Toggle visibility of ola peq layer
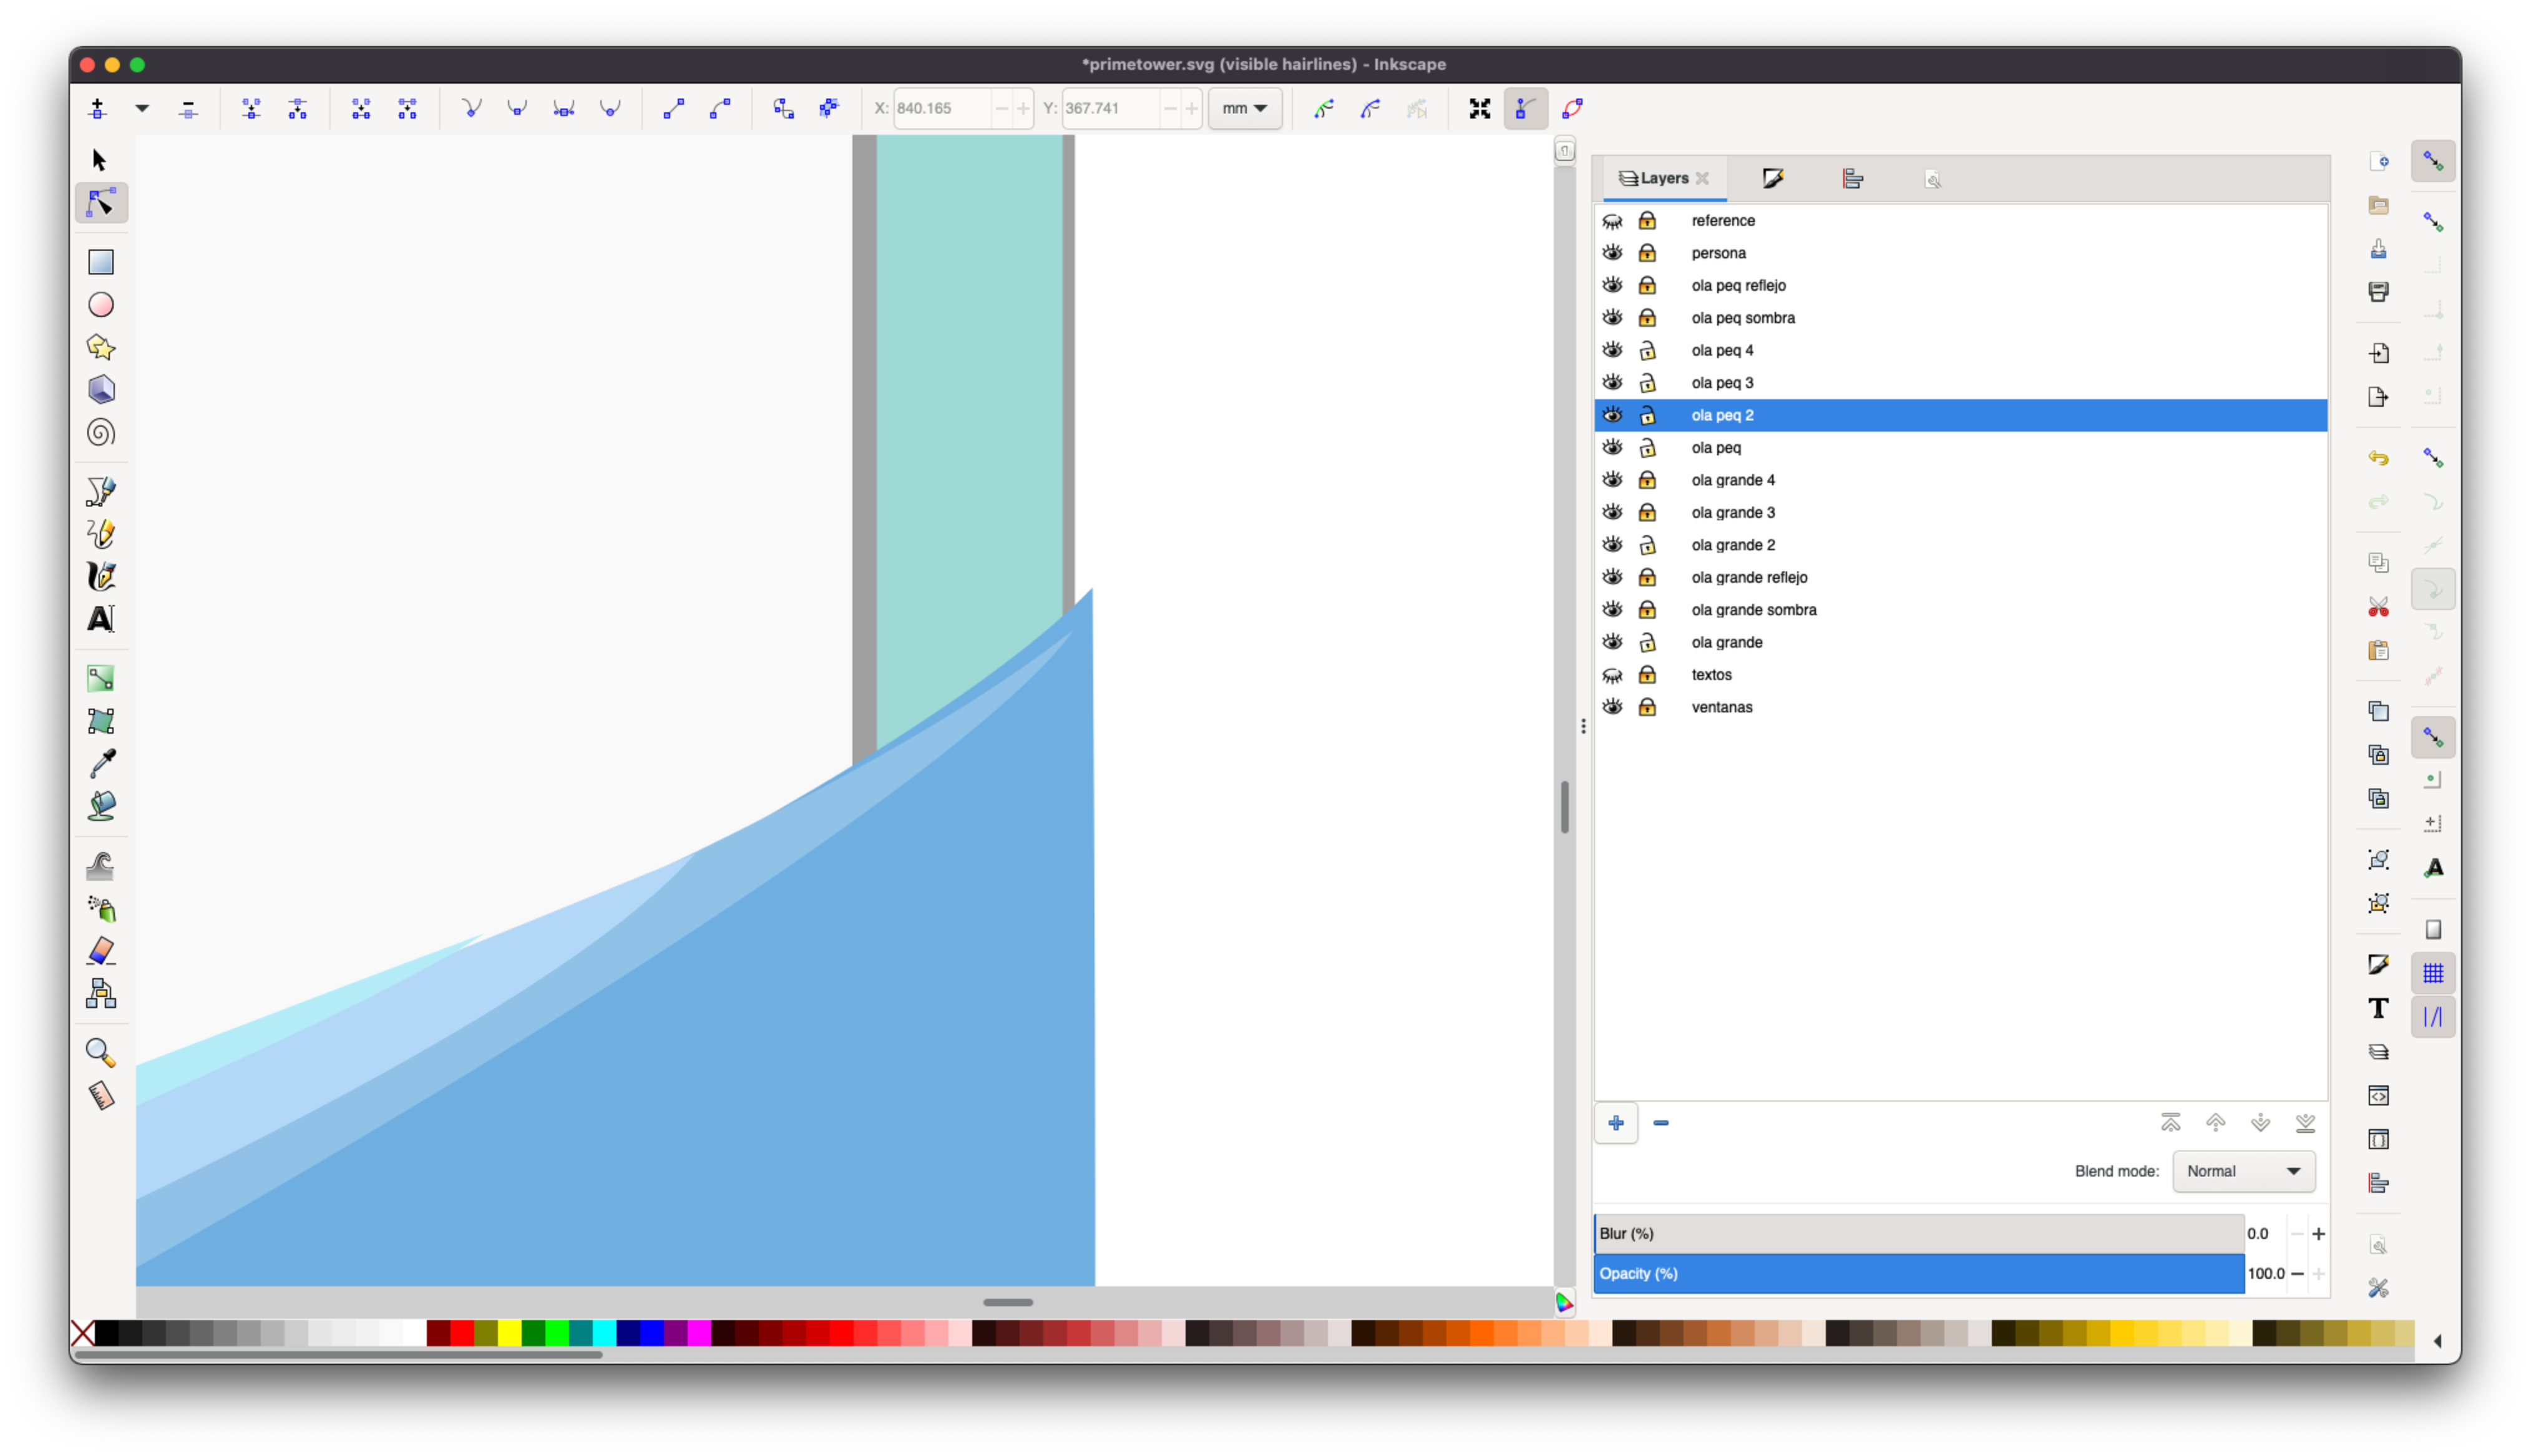The height and width of the screenshot is (1456, 2531). 1613,447
